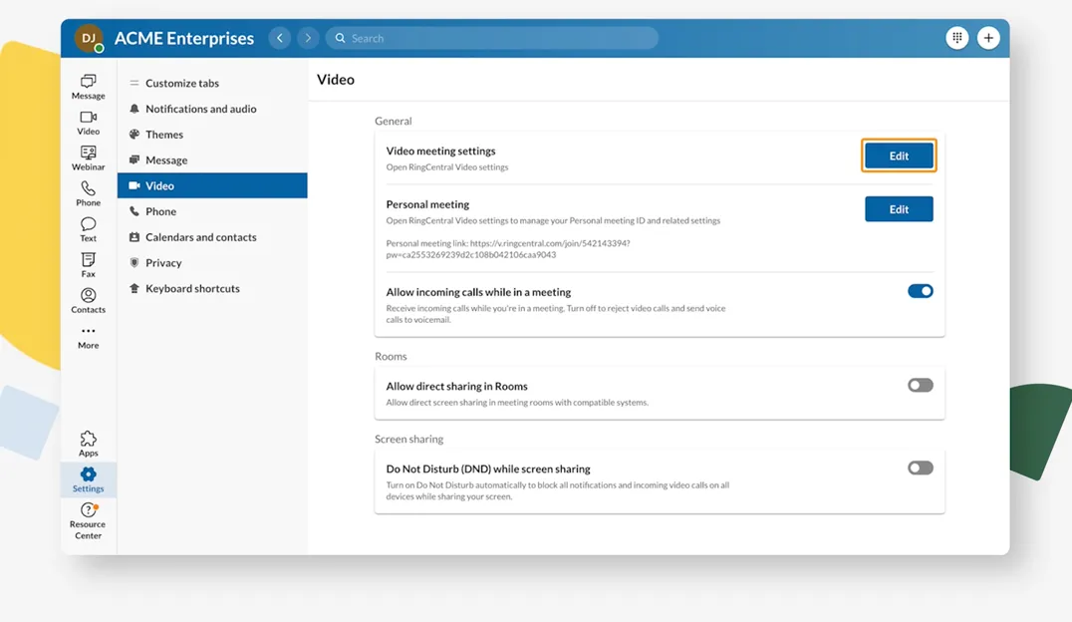
Task: Open the Apps puzzle icon
Action: 88,444
